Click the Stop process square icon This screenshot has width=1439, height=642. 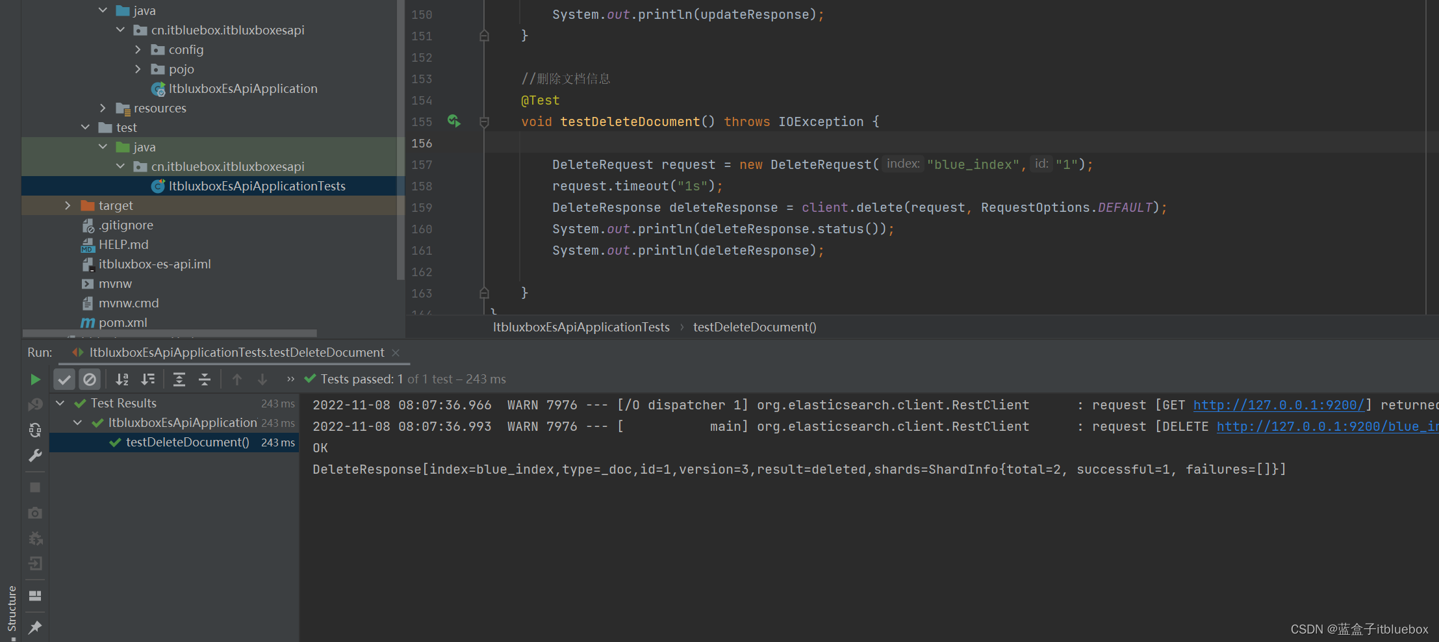[x=35, y=487]
